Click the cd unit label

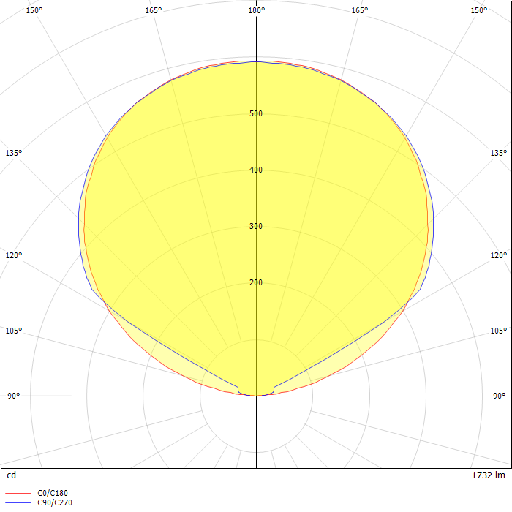(x=12, y=475)
